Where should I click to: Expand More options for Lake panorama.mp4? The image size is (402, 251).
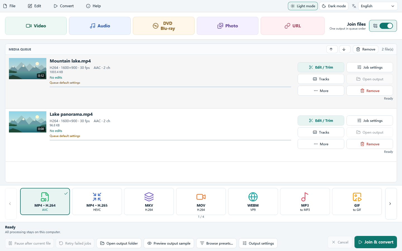[321, 144]
